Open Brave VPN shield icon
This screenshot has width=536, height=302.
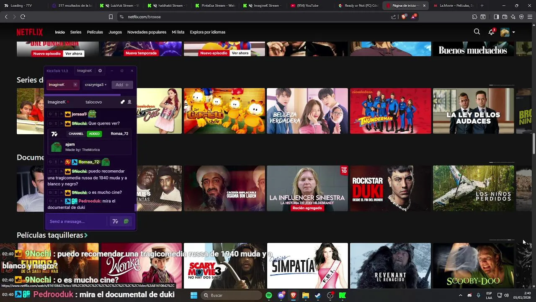coord(521,17)
